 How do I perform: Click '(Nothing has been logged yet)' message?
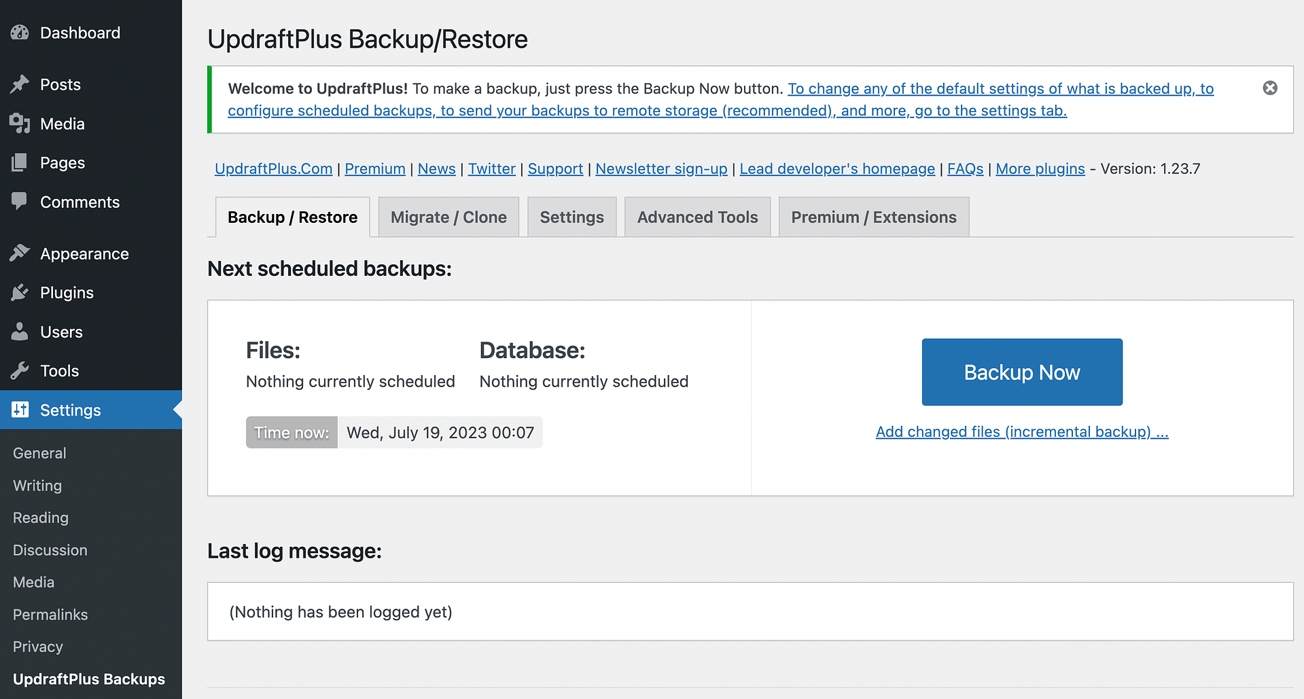tap(341, 612)
